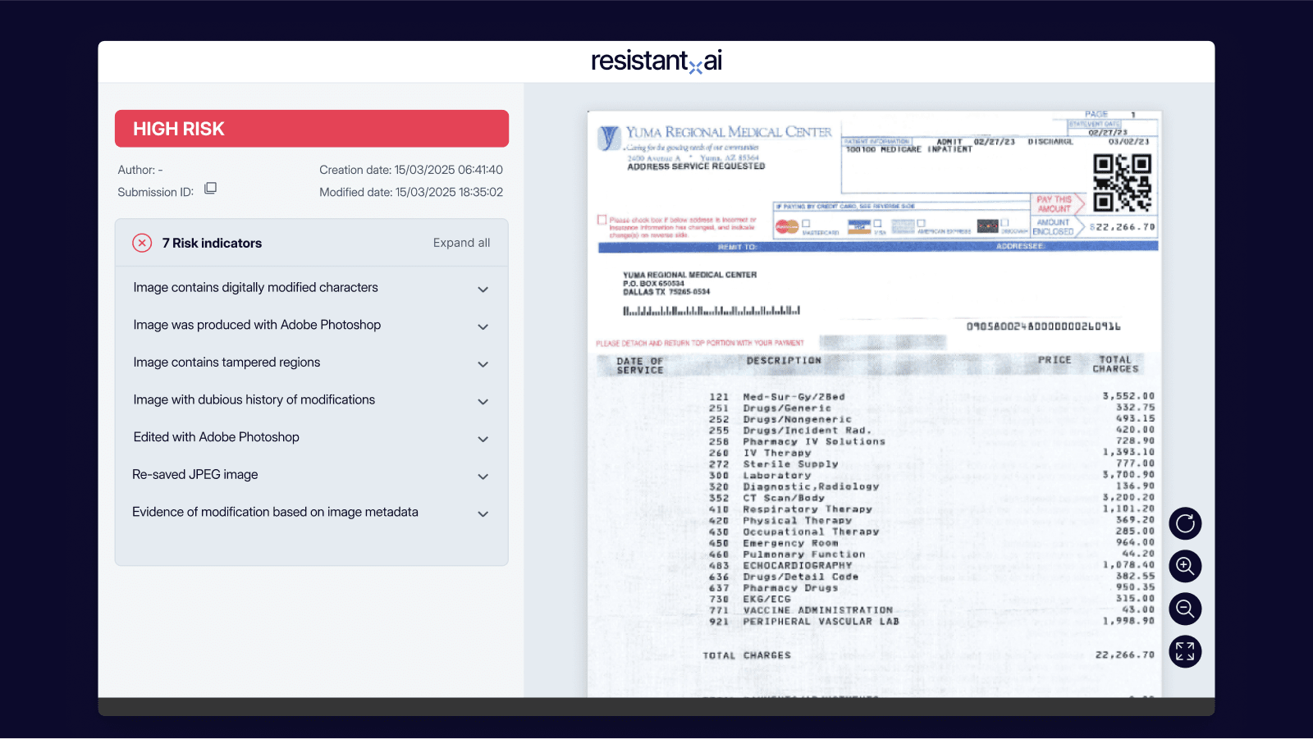Viewport: 1313px width, 739px height.
Task: Click the 'ADDRESS SERVICE REQUESTED' text on bill
Action: point(696,167)
